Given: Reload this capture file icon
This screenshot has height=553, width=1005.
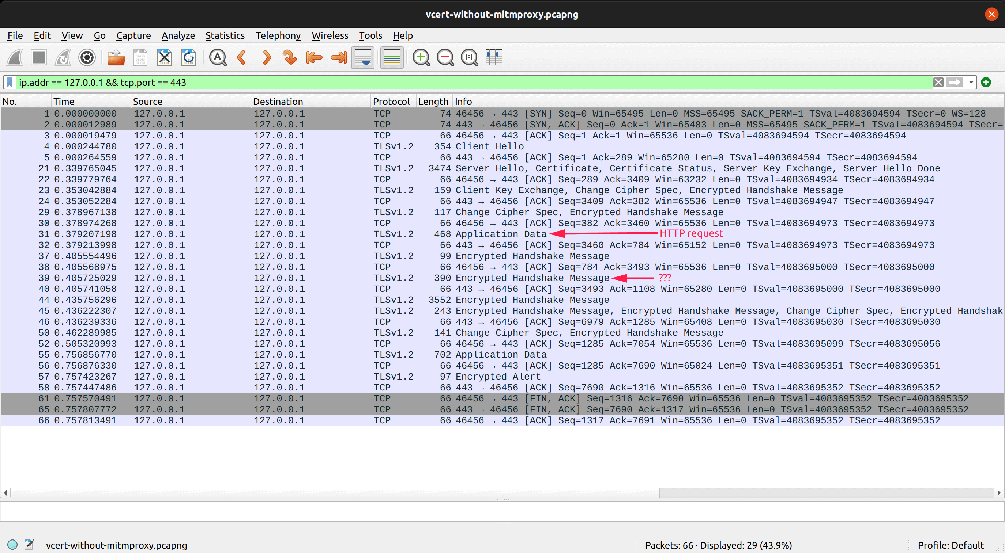Looking at the screenshot, I should [x=188, y=58].
